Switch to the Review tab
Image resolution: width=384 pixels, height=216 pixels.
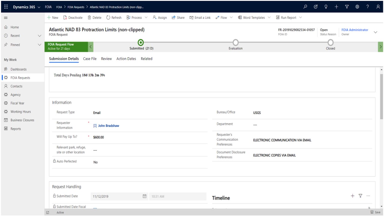pyautogui.click(x=106, y=59)
